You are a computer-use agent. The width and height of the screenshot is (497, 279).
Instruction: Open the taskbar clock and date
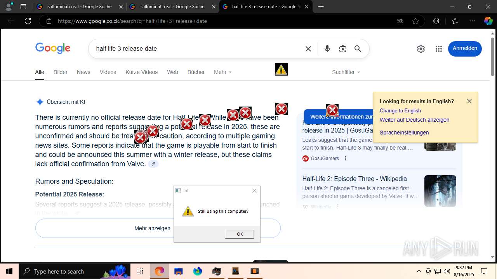(464, 271)
